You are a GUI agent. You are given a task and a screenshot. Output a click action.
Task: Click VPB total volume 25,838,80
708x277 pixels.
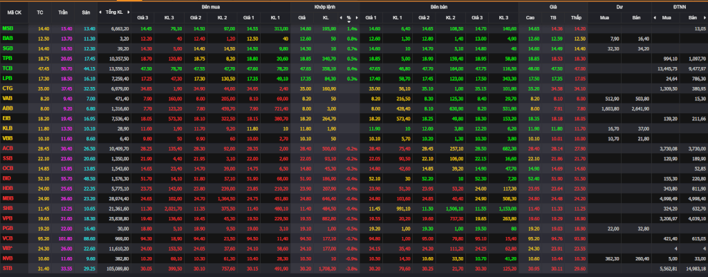(120, 218)
